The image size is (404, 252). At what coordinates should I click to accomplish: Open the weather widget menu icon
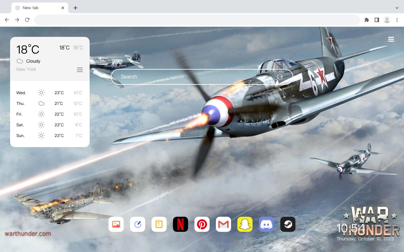(80, 70)
